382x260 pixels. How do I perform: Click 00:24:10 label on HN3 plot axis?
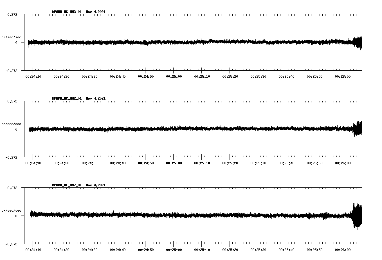click(x=33, y=76)
